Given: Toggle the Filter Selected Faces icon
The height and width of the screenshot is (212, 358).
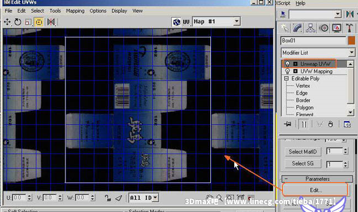Looking at the screenshot, I should (x=119, y=198).
